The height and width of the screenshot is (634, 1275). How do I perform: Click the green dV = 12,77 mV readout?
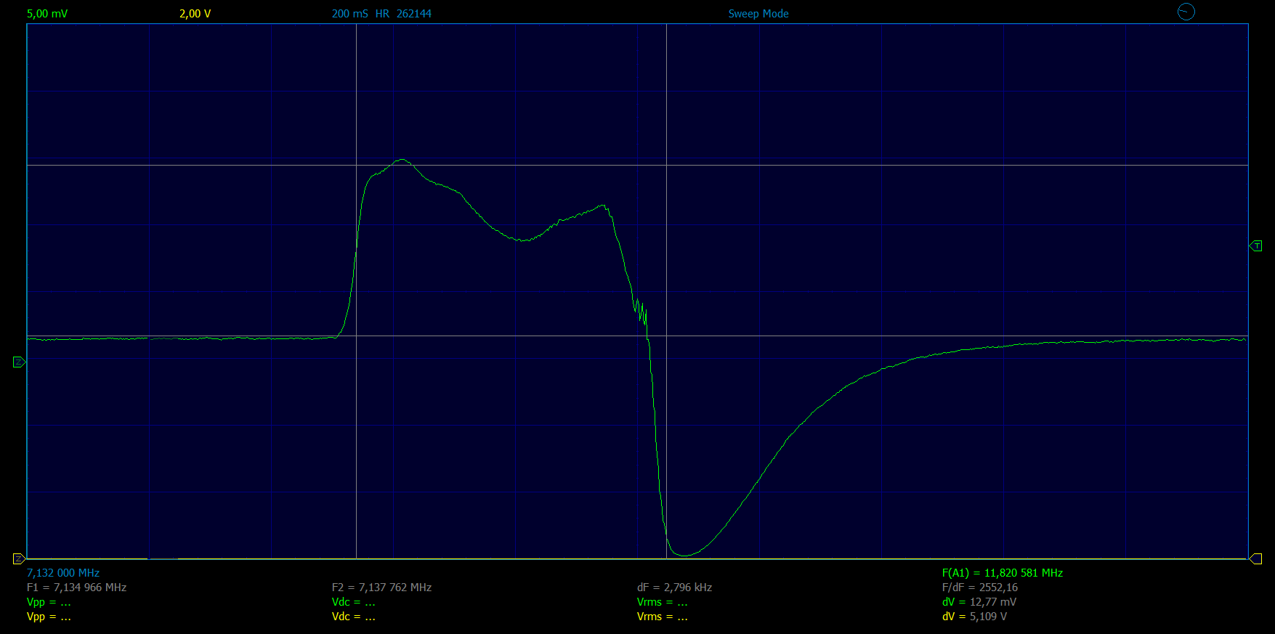[x=979, y=602]
